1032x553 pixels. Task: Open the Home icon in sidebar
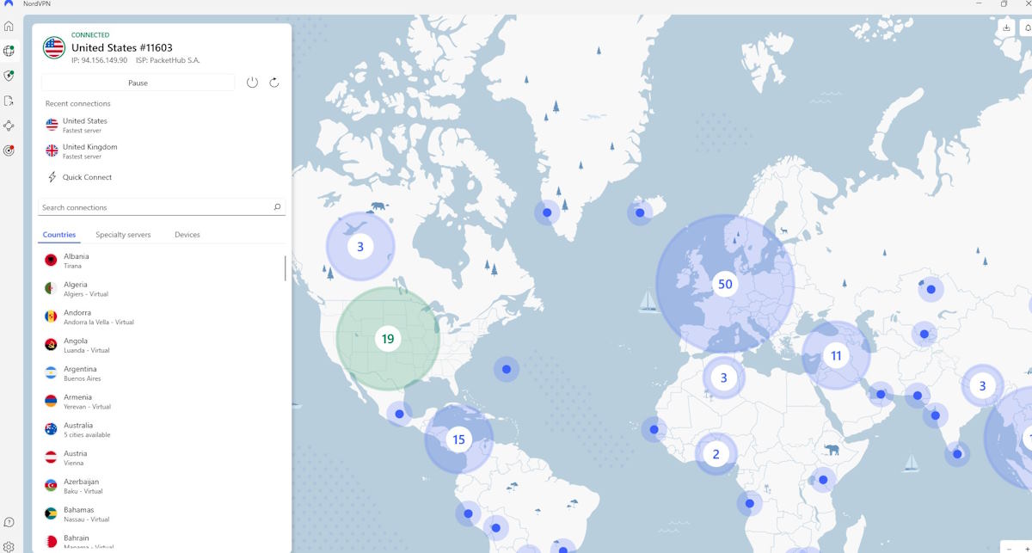coord(9,27)
